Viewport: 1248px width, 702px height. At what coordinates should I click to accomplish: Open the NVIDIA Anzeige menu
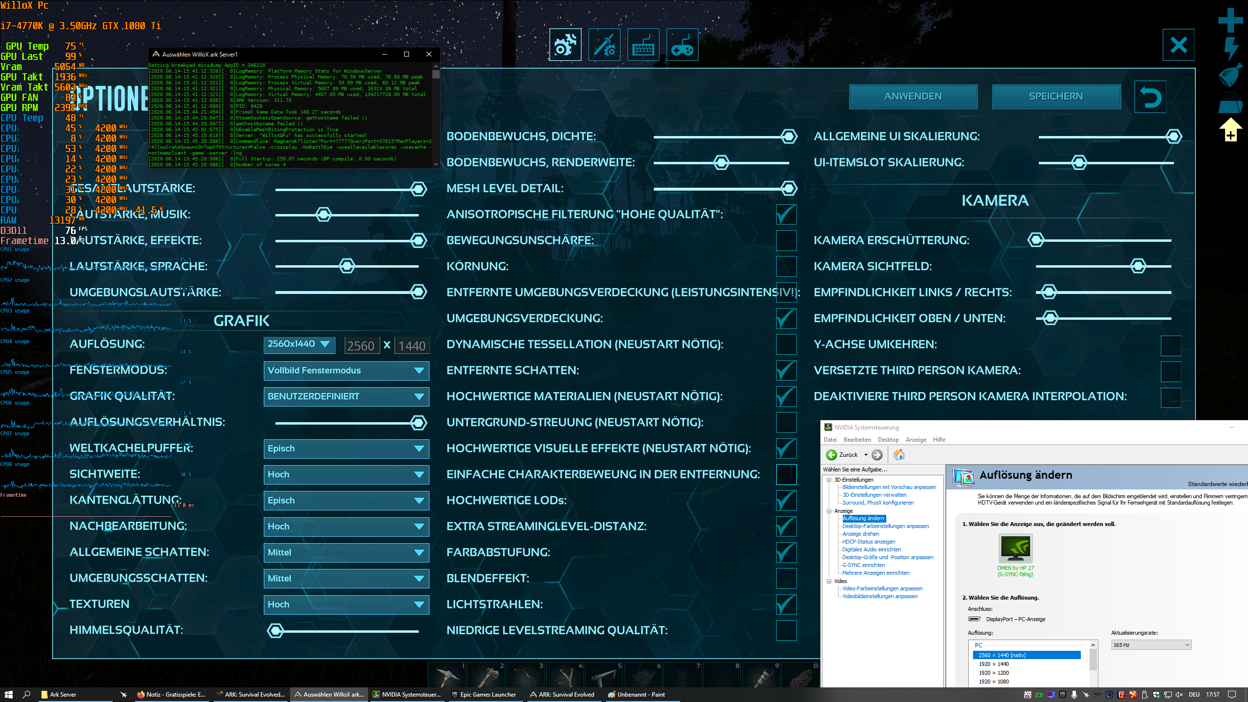pyautogui.click(x=916, y=440)
